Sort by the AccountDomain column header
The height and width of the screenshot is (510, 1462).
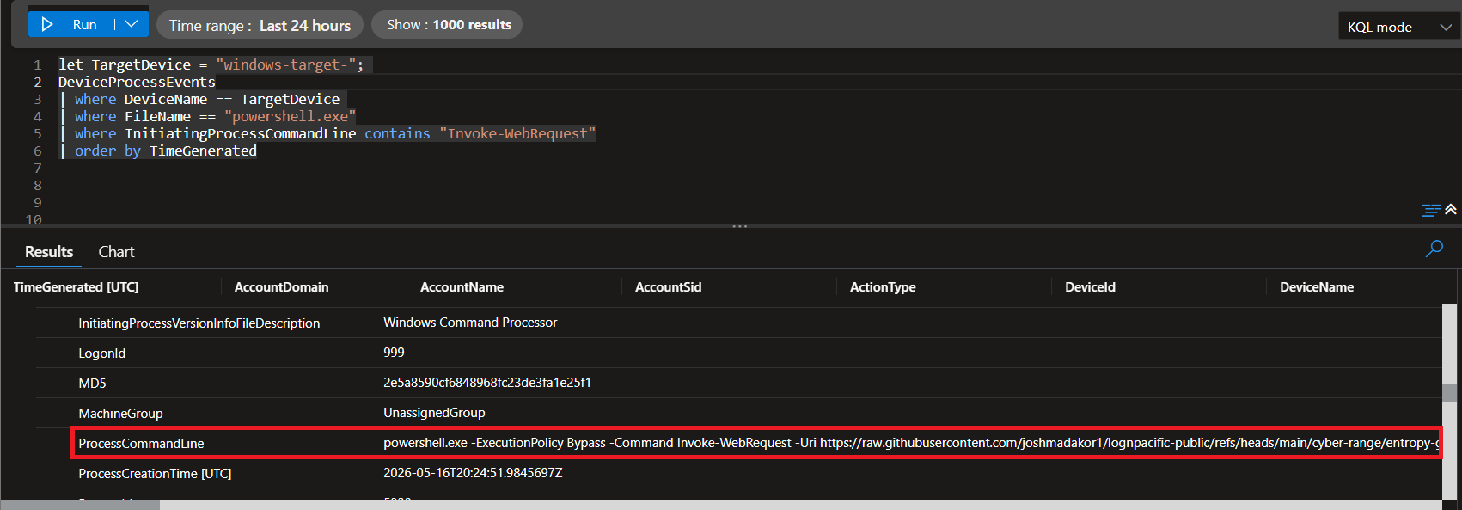[x=281, y=287]
